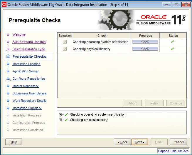
Task: Click 100% progress bar for operating system certification
Action: point(145,42)
